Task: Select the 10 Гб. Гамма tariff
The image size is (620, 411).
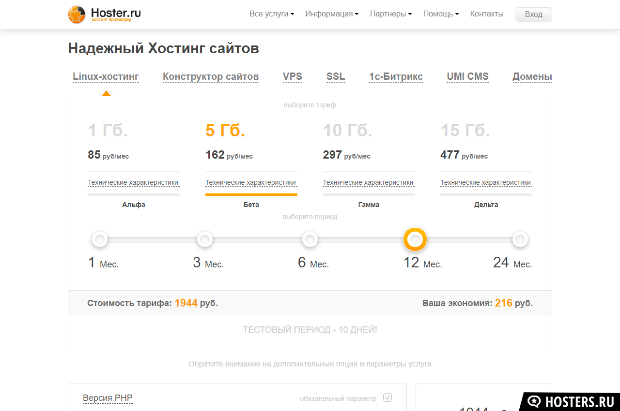Action: point(347,131)
